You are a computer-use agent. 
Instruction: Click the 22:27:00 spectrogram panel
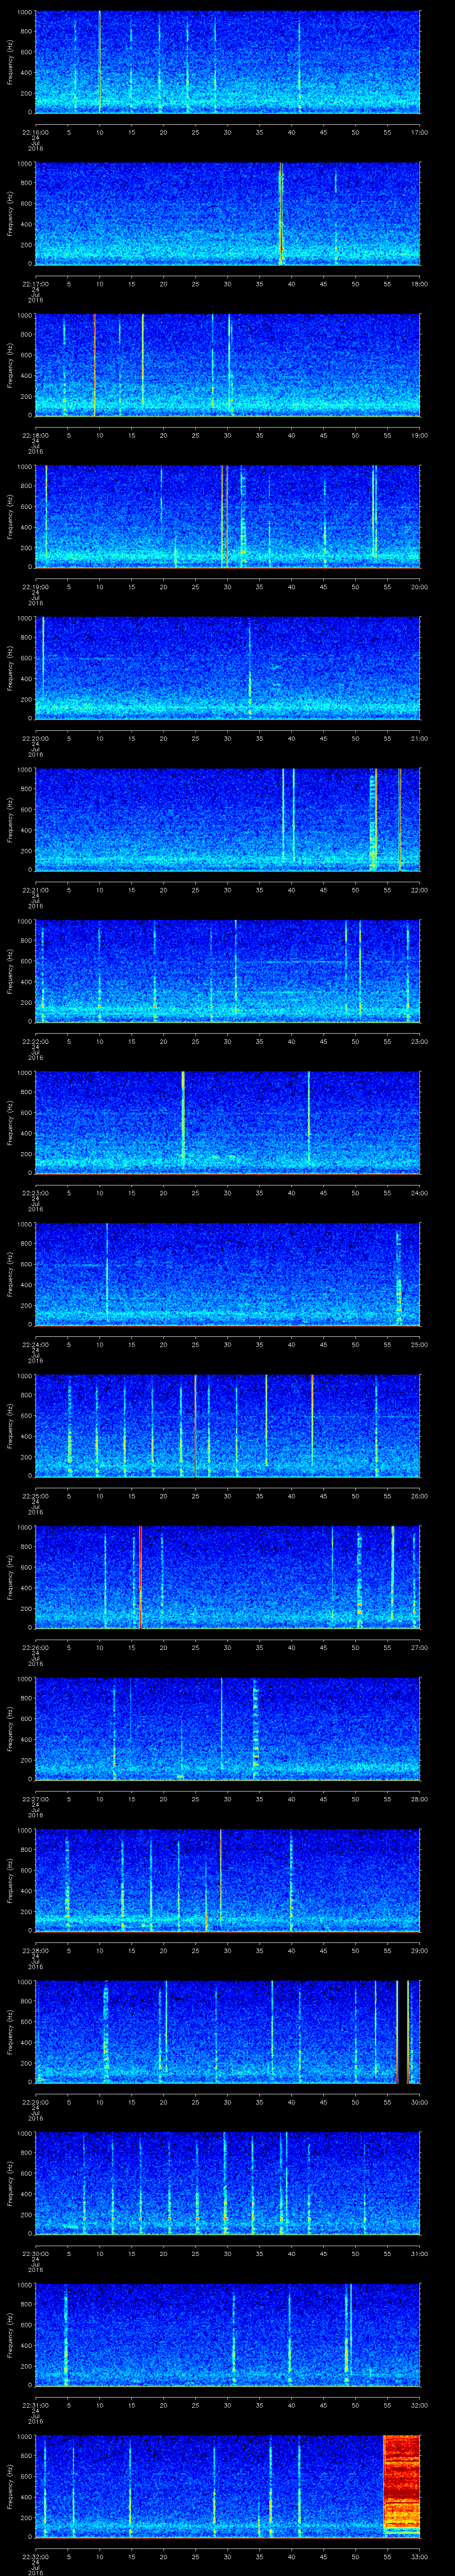point(228,1728)
